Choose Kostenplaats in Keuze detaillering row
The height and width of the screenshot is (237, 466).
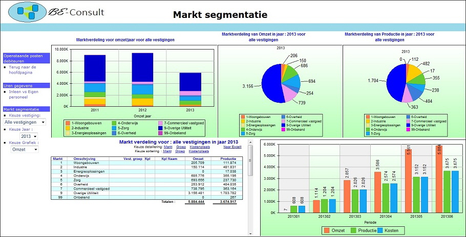[x=199, y=147]
